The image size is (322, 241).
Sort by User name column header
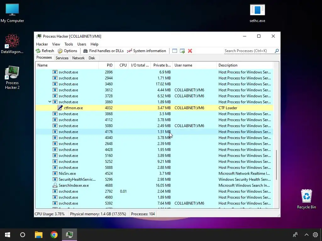click(194, 65)
